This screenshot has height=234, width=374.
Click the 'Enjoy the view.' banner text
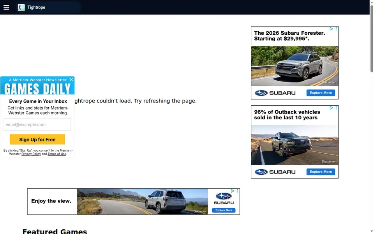pyautogui.click(x=51, y=201)
